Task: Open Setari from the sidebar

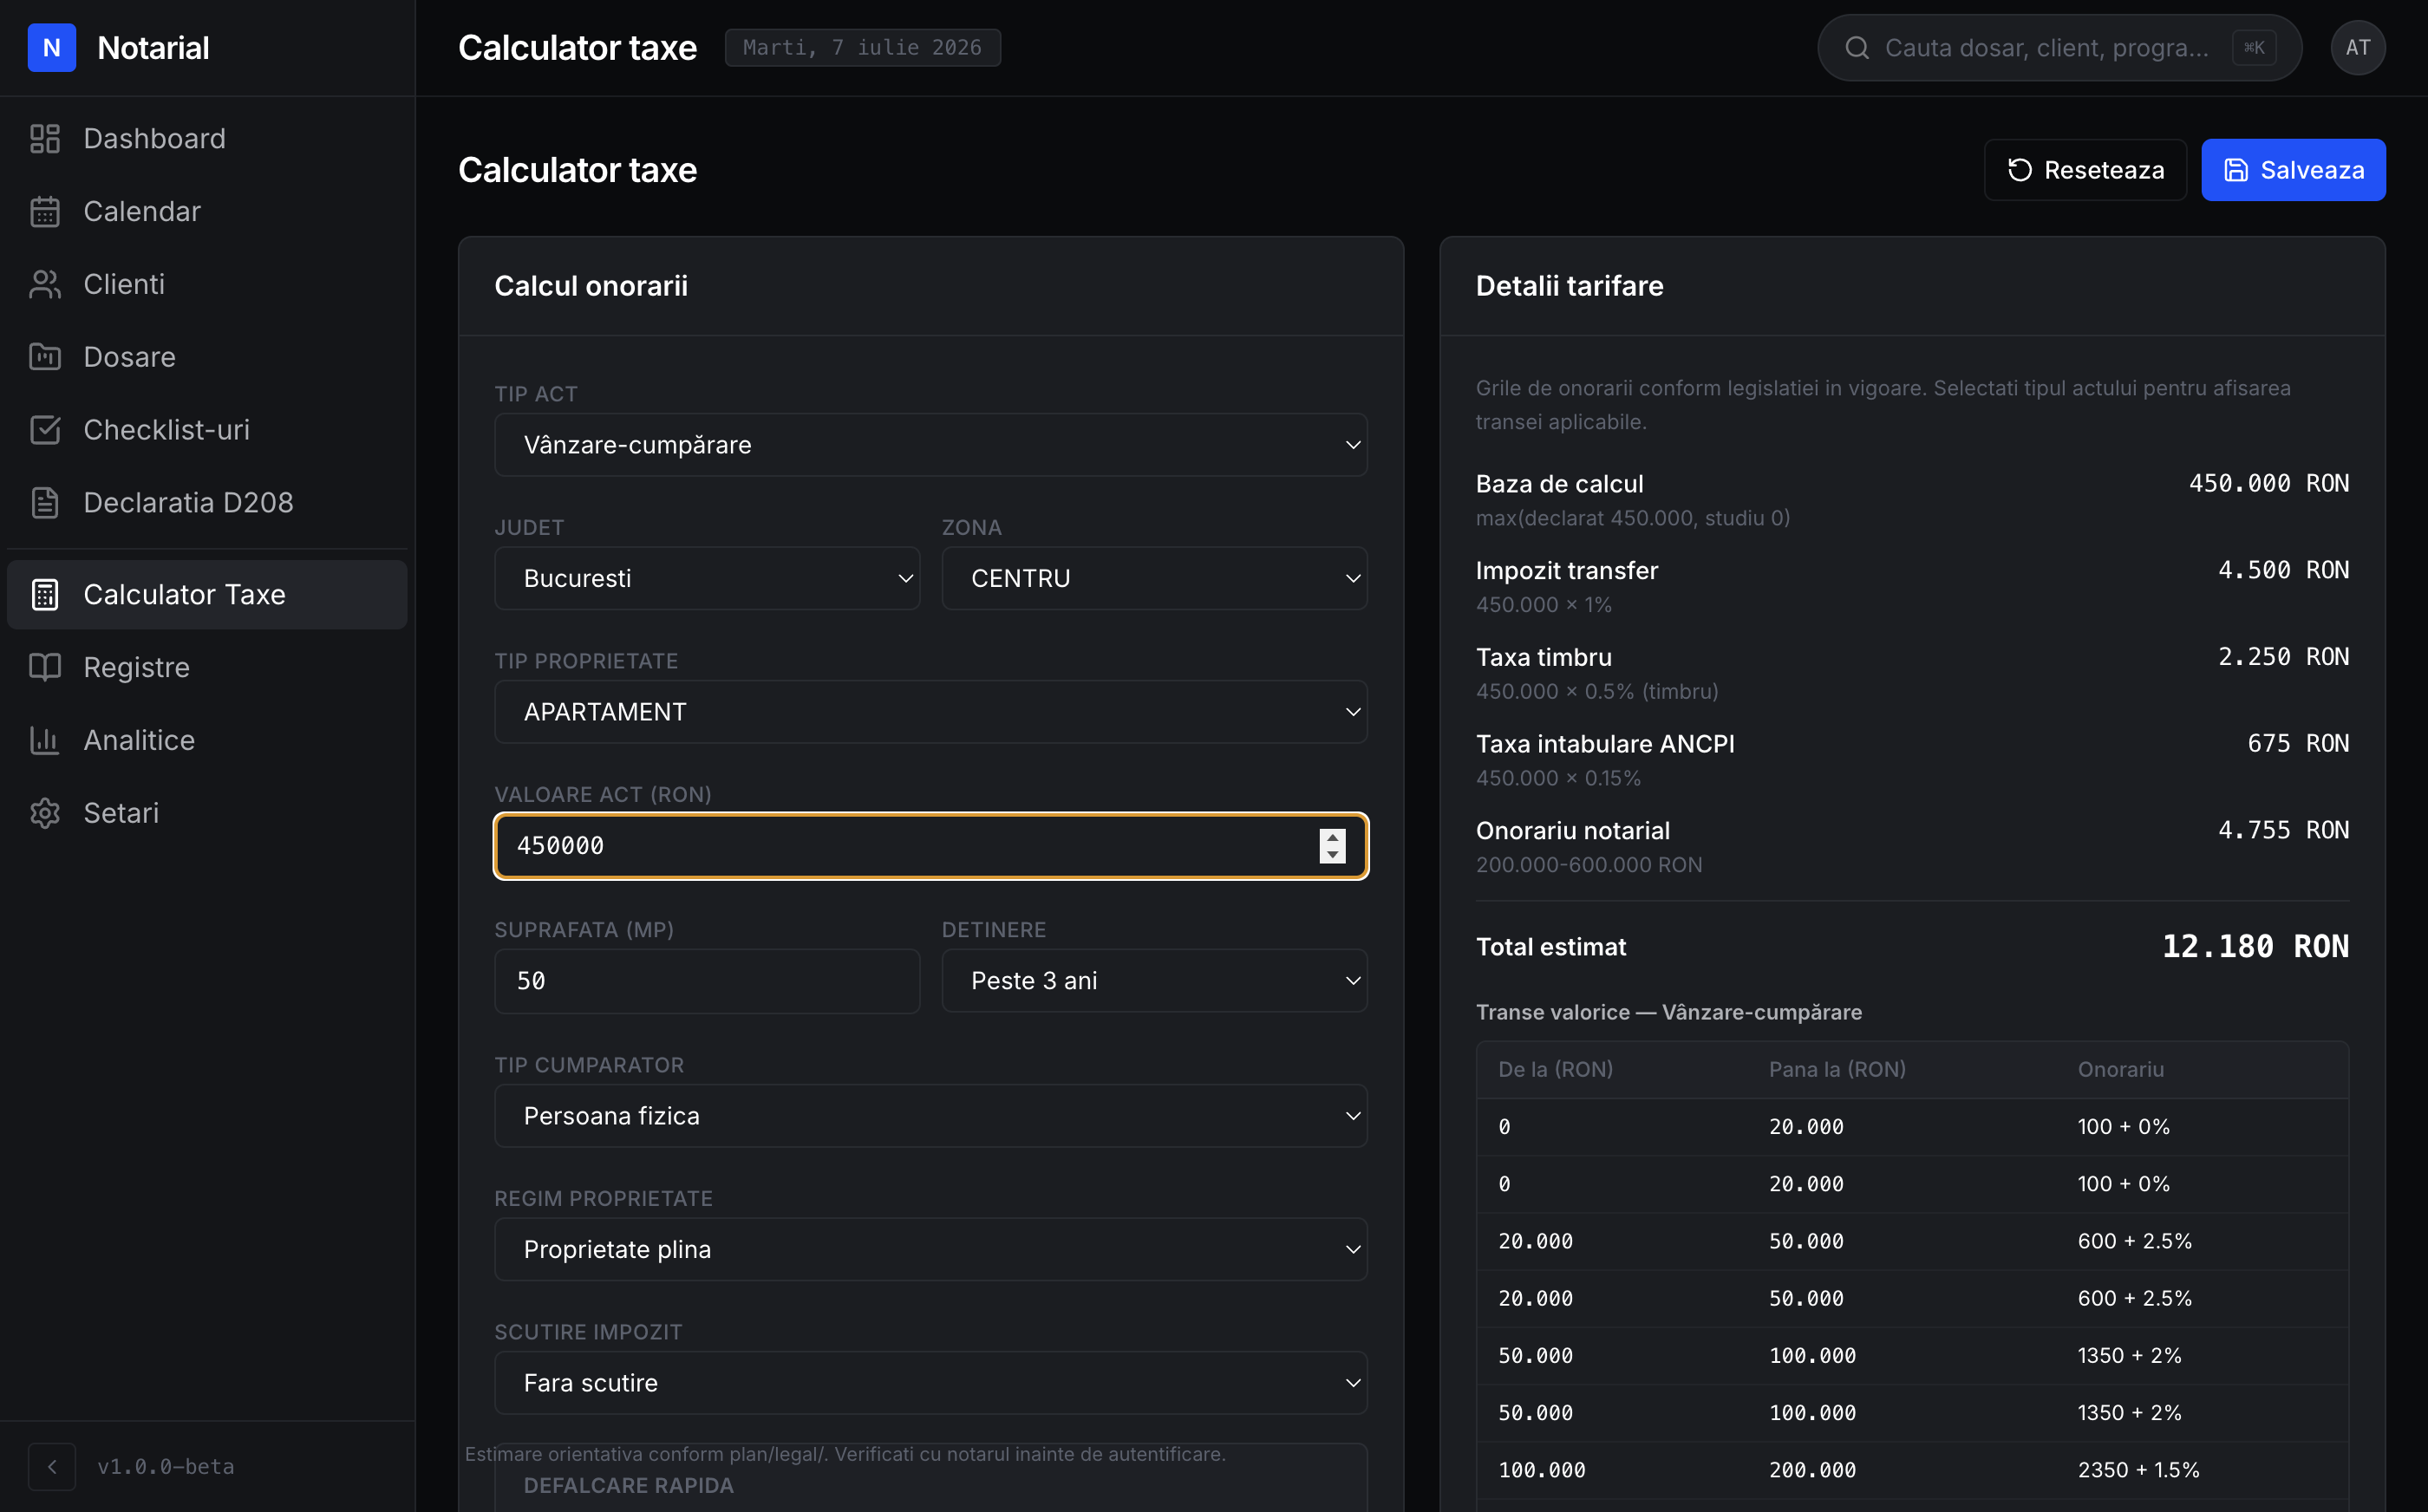Action: 207,813
